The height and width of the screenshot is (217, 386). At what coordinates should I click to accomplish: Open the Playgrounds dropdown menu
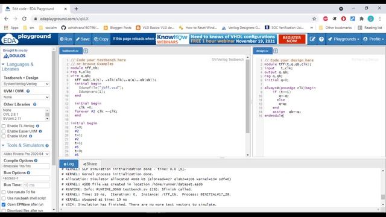[343, 39]
